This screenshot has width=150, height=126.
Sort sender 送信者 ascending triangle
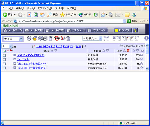point(104,51)
